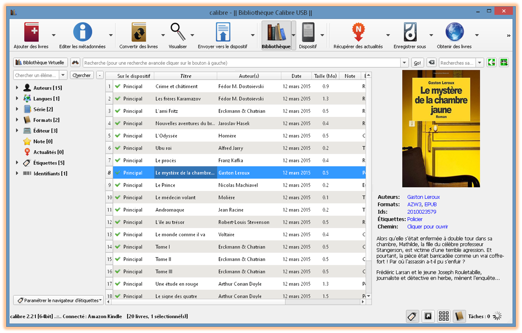Sort by the Taille (Mo) column header
This screenshot has height=333, width=522.
tap(325, 76)
